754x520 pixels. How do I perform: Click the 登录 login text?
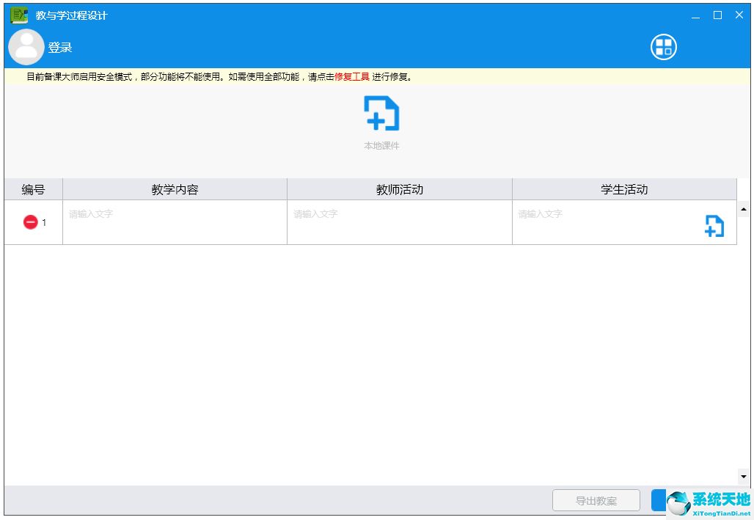pyautogui.click(x=60, y=48)
